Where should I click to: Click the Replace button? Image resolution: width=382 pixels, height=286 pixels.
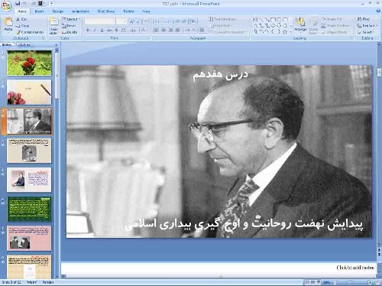[x=367, y=25]
